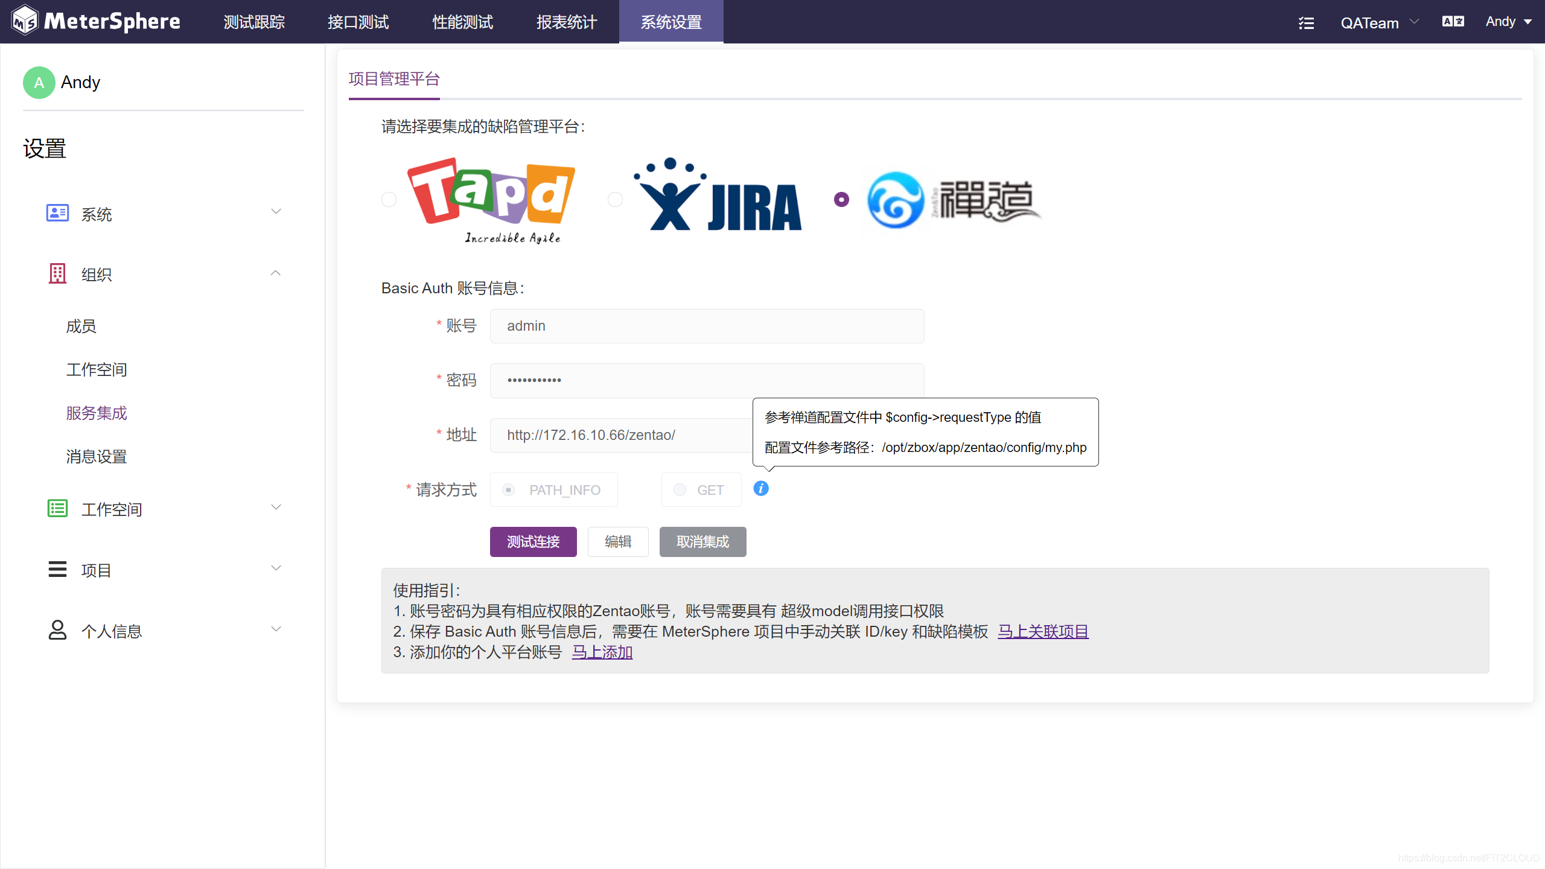Screen dimensions: 1545x869
Task: Click the MeterSphere logo icon
Action: [x=25, y=21]
